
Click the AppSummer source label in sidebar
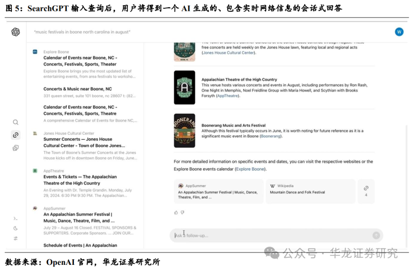coord(54,208)
